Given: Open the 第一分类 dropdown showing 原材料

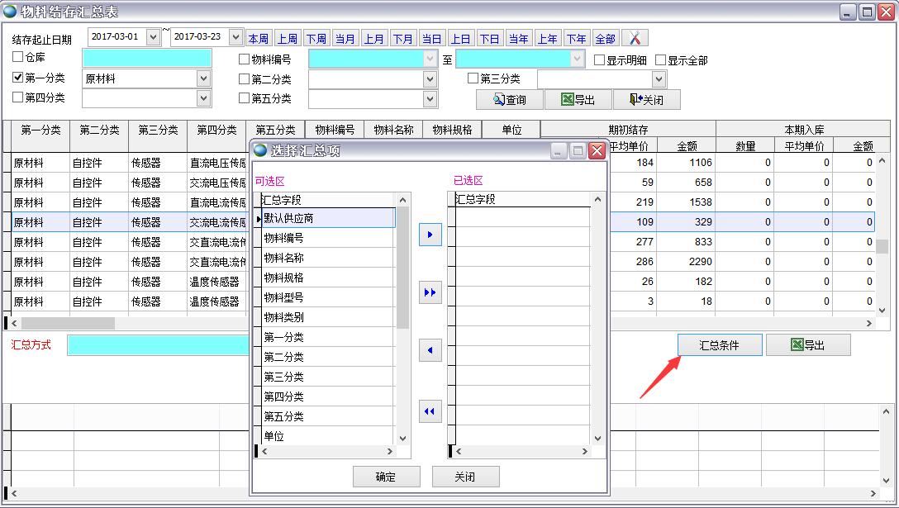Looking at the screenshot, I should tap(204, 79).
